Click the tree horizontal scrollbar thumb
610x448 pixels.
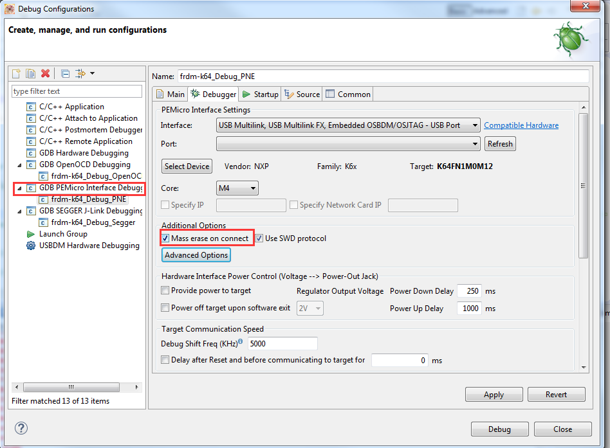pos(71,387)
